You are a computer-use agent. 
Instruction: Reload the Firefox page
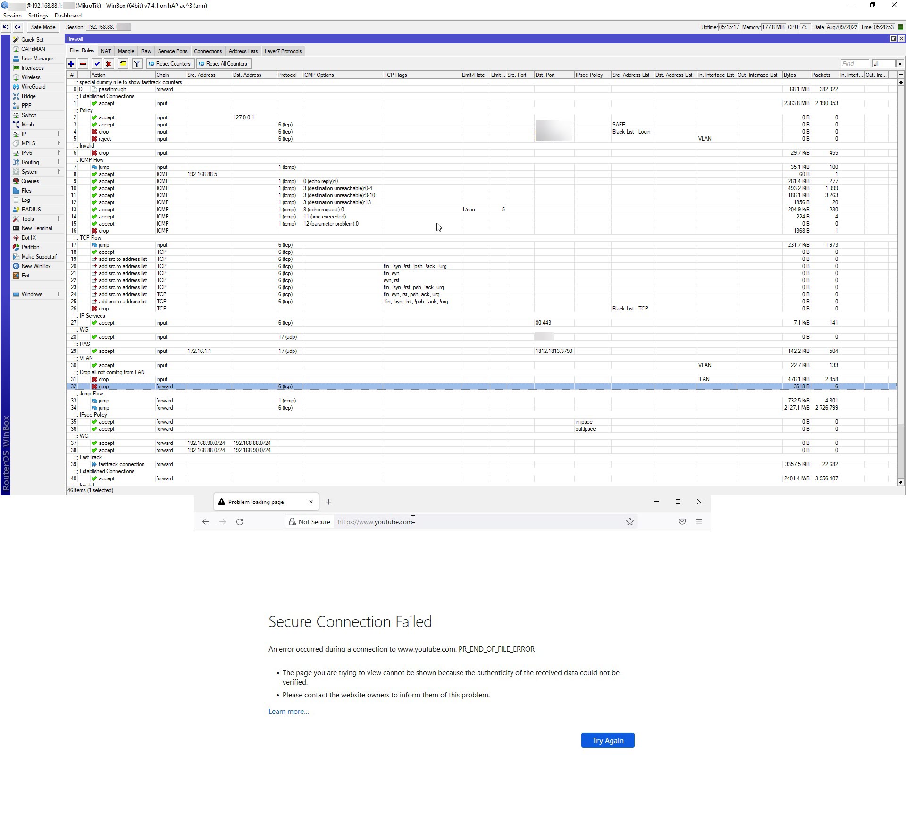pyautogui.click(x=240, y=522)
